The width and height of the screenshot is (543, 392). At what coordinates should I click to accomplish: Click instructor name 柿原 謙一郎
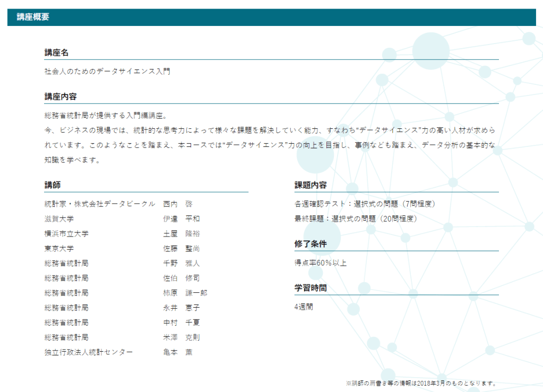pyautogui.click(x=185, y=293)
